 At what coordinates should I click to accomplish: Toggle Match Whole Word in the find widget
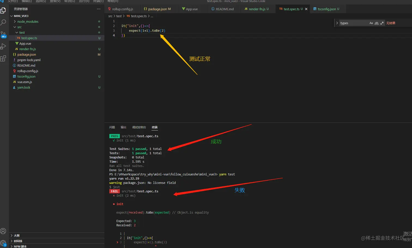pos(377,23)
